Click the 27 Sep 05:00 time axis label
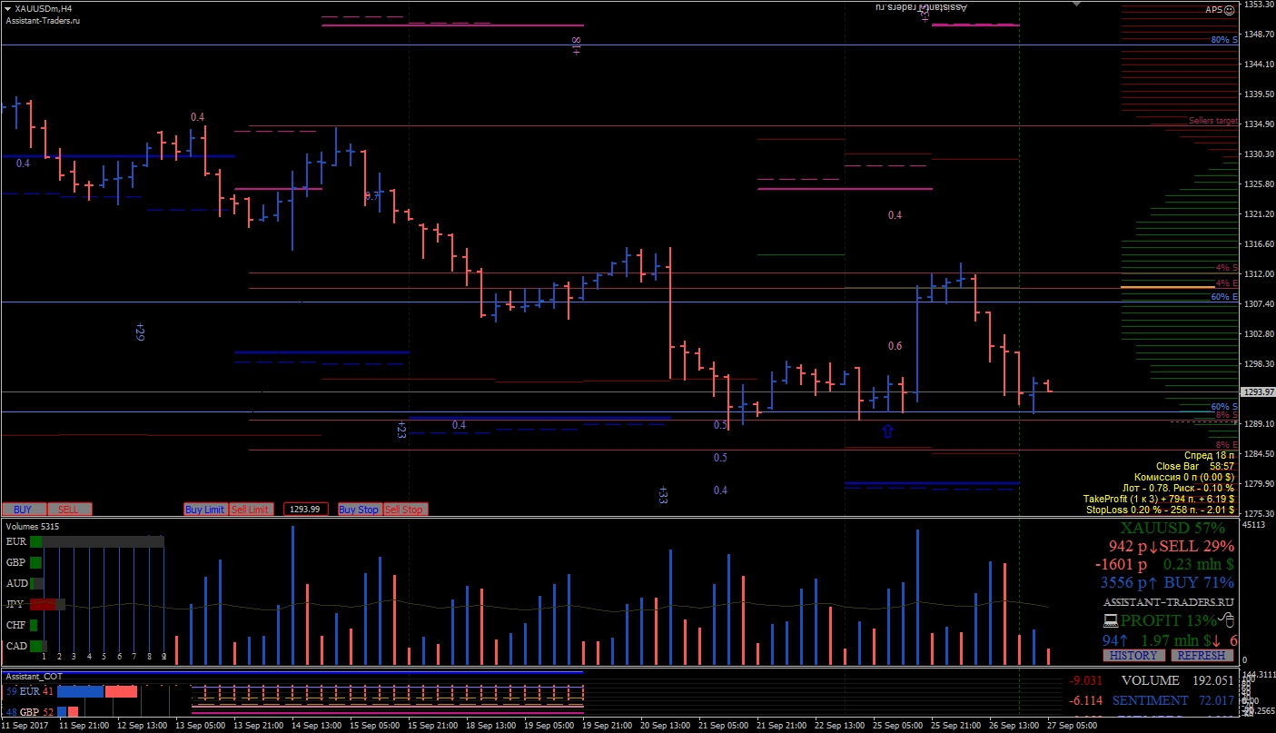 (x=1072, y=726)
